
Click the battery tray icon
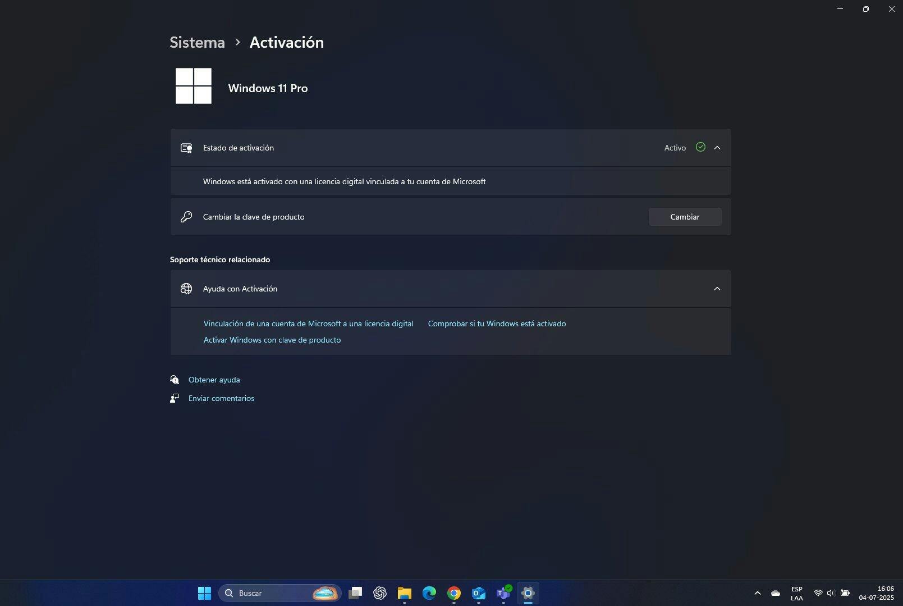[845, 593]
